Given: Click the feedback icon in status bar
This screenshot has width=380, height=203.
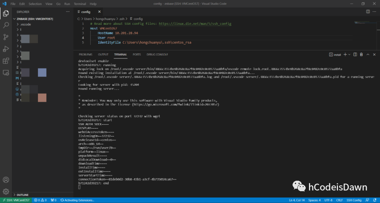Looking at the screenshot, I should [x=367, y=200].
